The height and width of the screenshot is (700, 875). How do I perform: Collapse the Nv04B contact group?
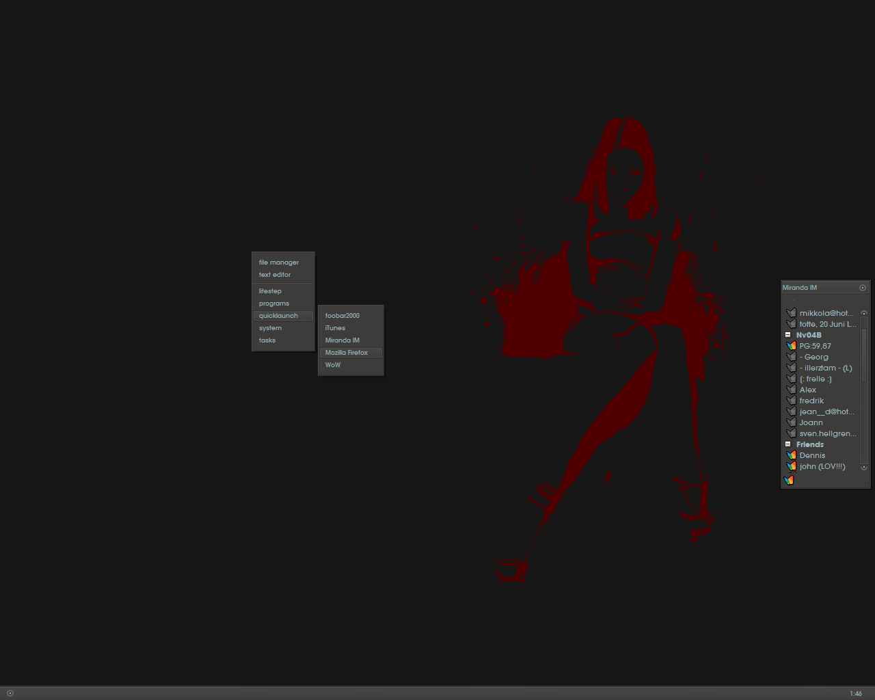point(787,335)
